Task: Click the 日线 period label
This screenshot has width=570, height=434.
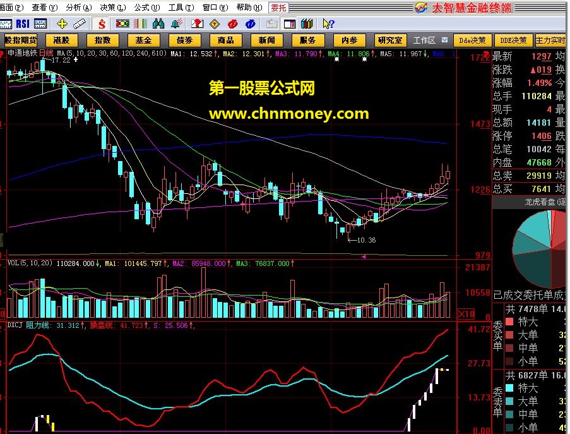Action: [46, 53]
